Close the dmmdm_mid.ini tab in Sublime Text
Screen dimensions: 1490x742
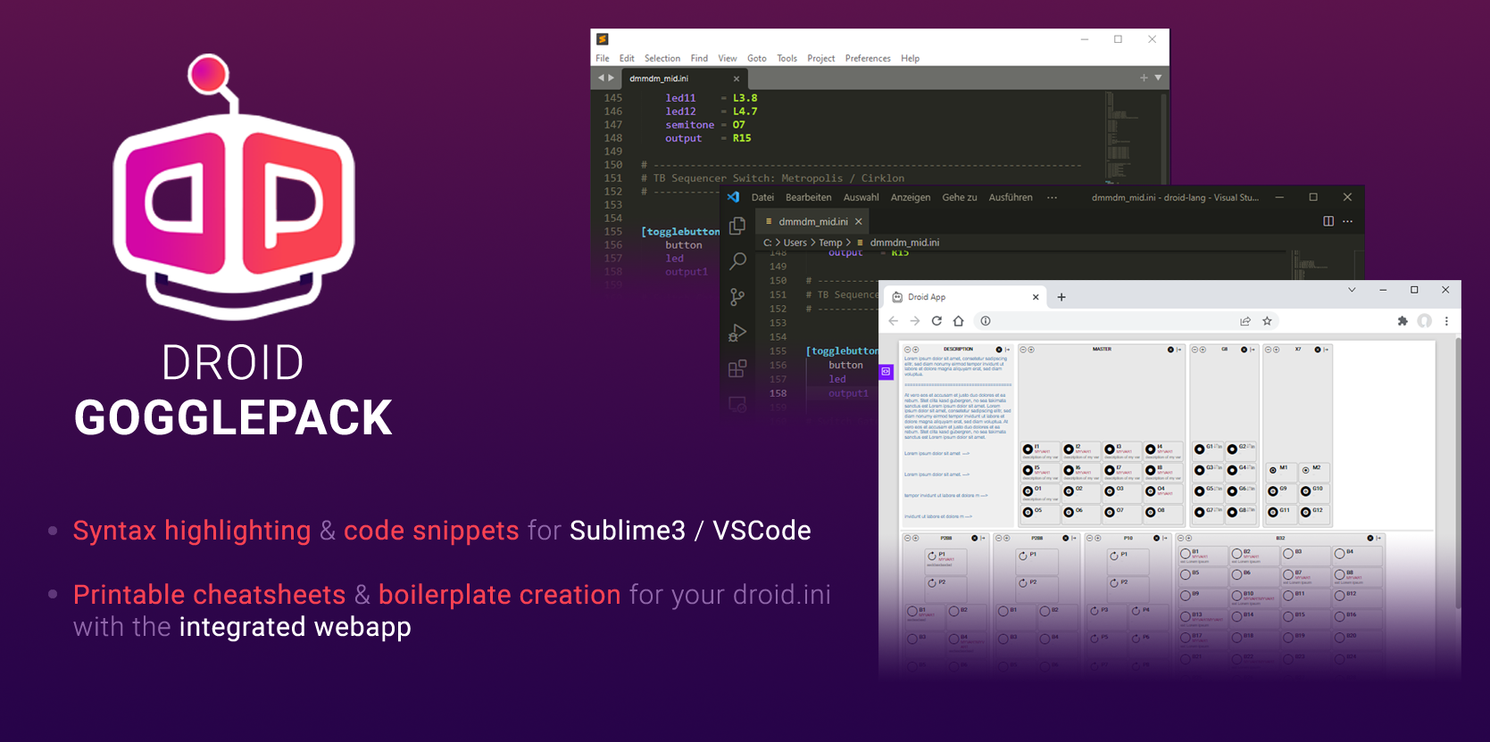[737, 78]
